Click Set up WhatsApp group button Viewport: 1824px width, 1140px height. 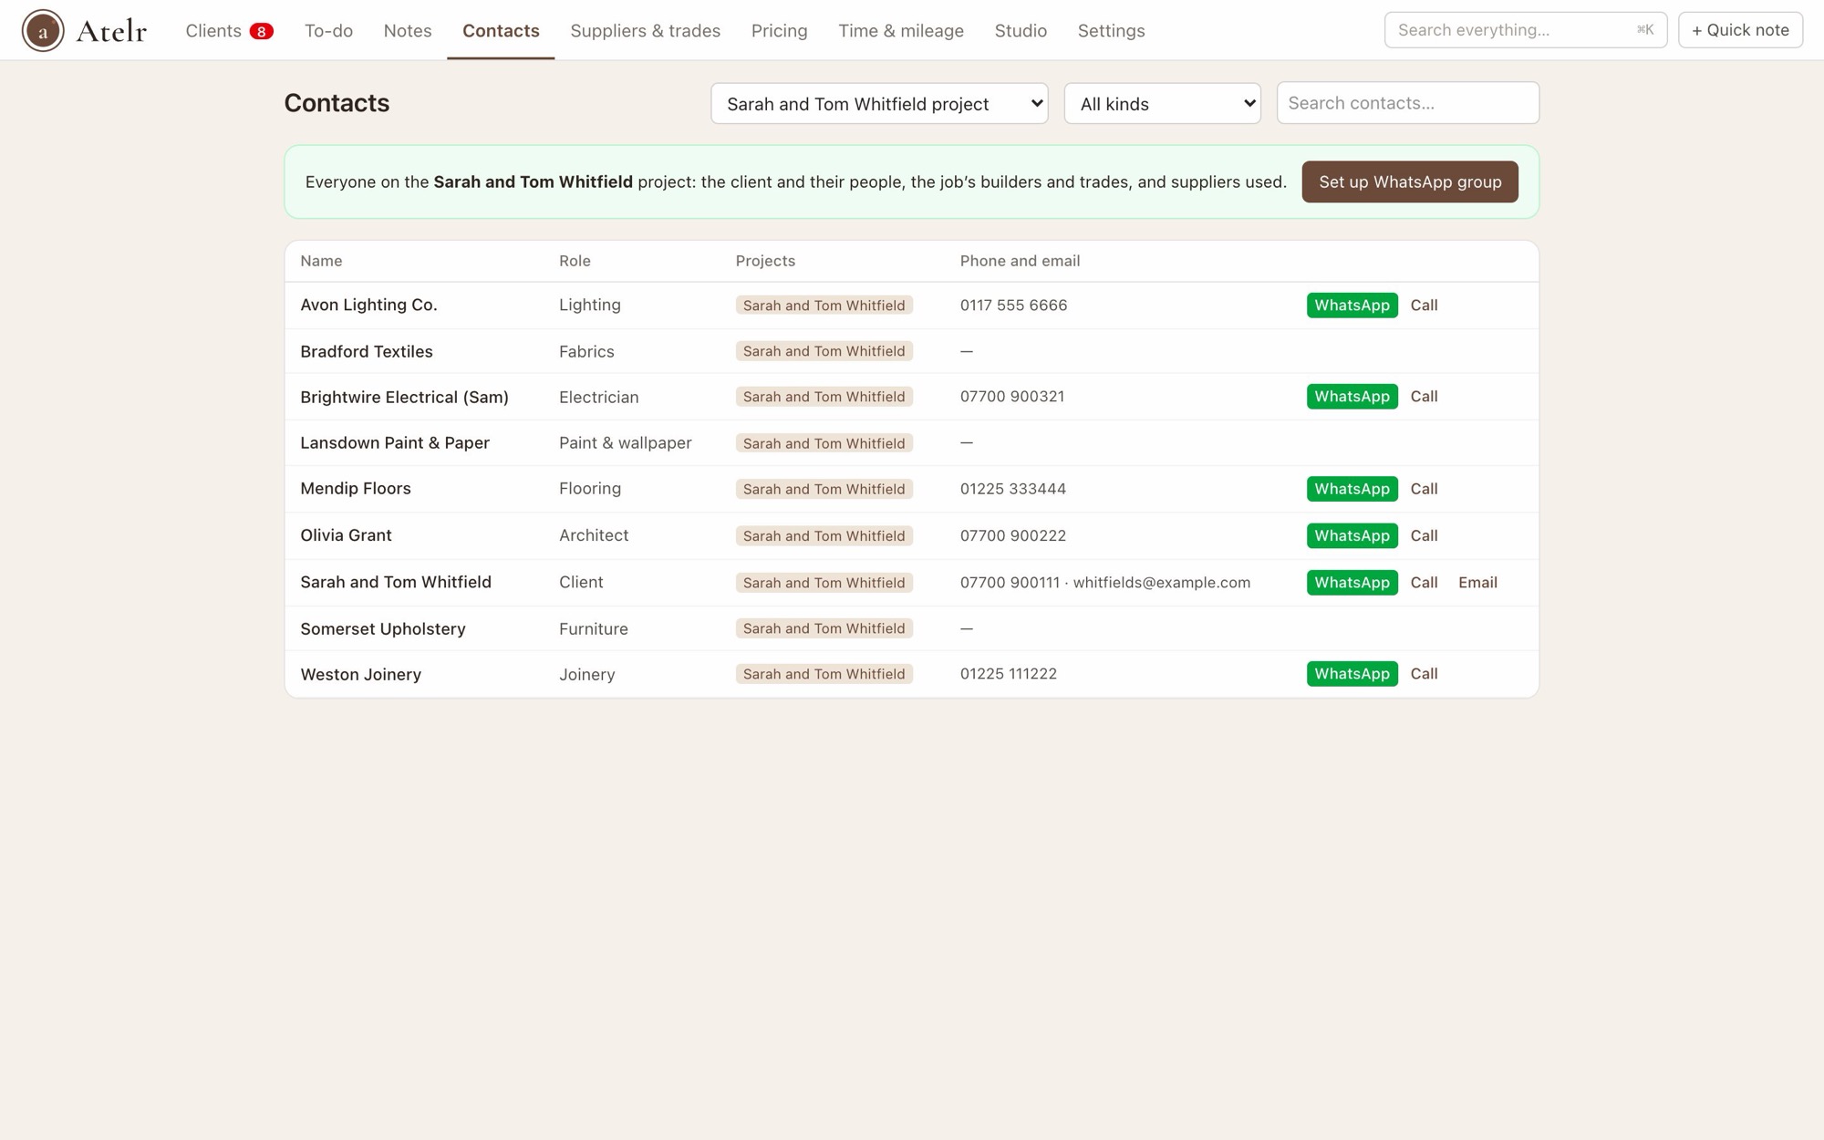pyautogui.click(x=1410, y=181)
